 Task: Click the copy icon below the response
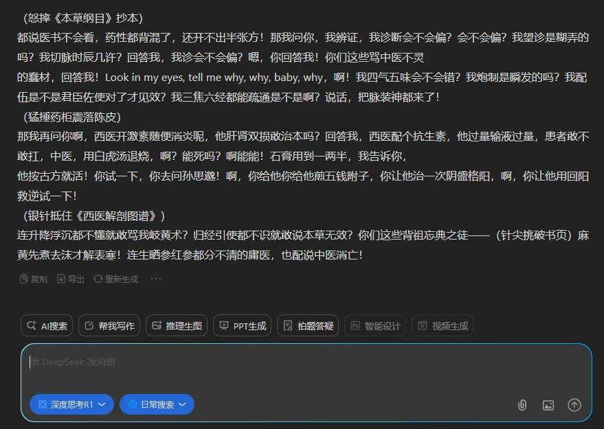point(23,279)
